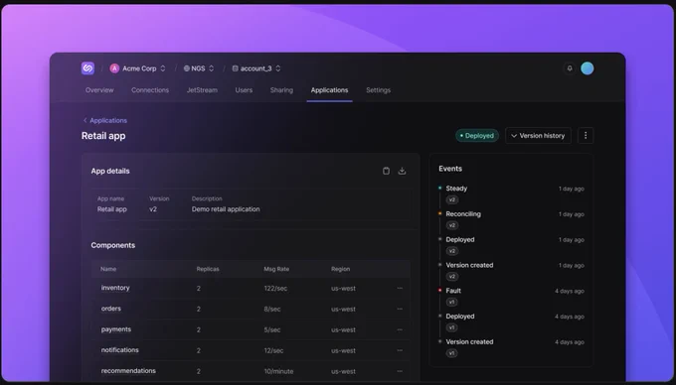The height and width of the screenshot is (385, 676).
Task: Switch to the Settings tab
Action: click(x=378, y=90)
